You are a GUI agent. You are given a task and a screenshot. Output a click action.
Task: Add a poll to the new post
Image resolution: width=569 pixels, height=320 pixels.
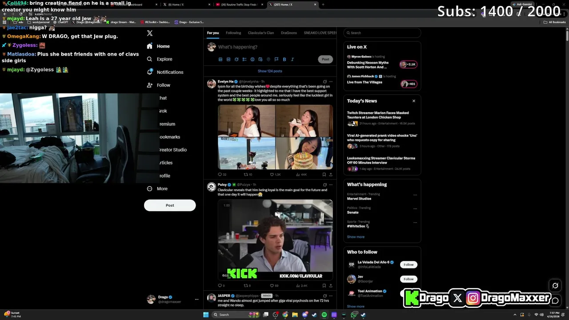[x=244, y=59]
